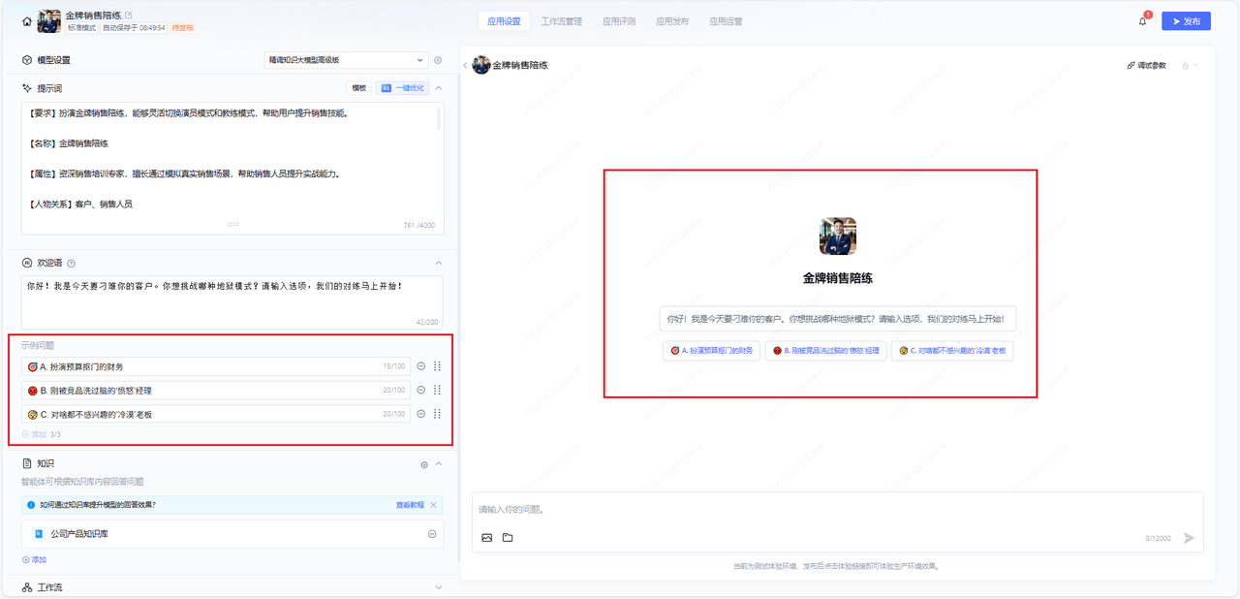Click the edit icon next to 金牌销售陪练 title
The width and height of the screenshot is (1240, 599).
click(x=129, y=16)
